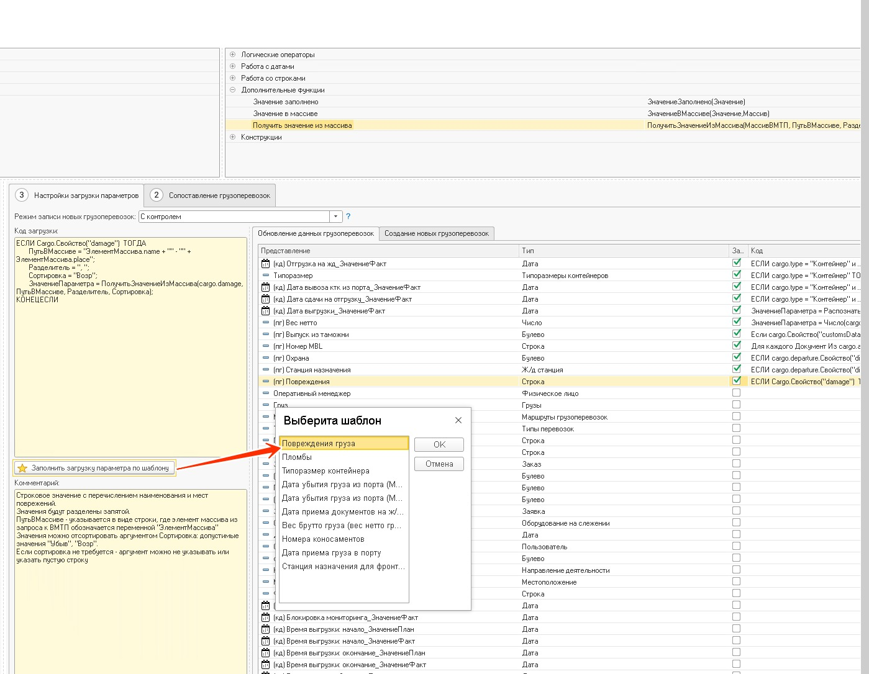Click the 'С контролем' mode field

click(235, 217)
